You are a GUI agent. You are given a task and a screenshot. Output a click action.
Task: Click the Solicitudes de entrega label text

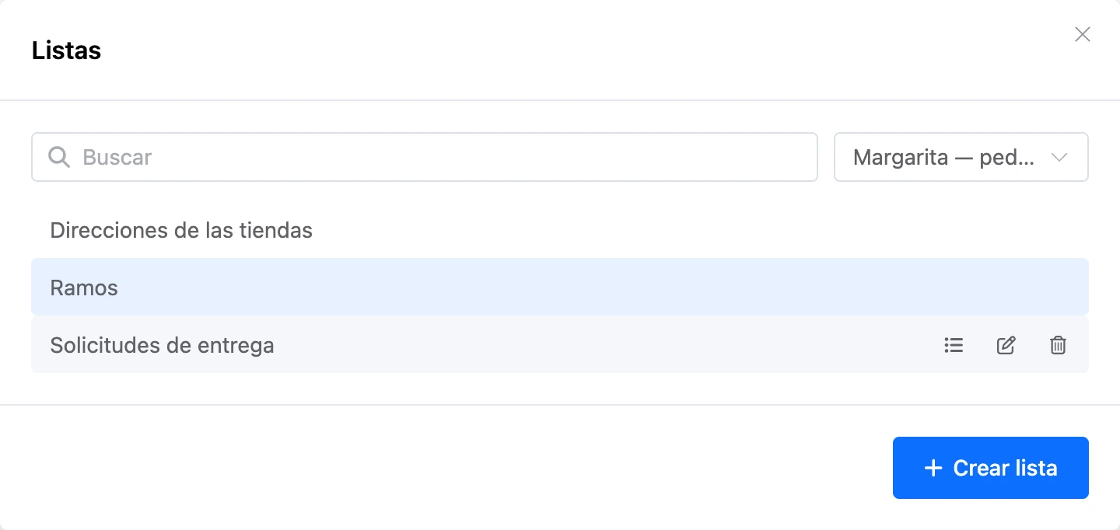162,346
